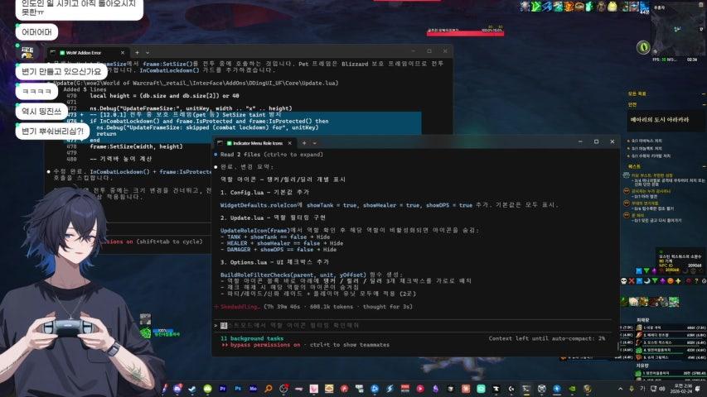Click the first quest icon under 퀘스트 header
707x397 pixels.
pyautogui.click(x=627, y=175)
